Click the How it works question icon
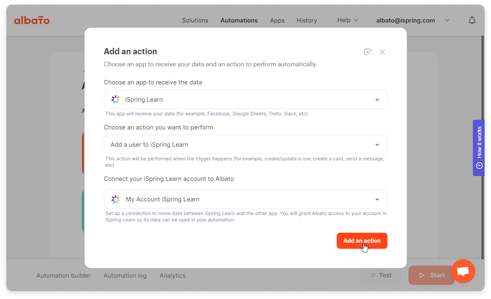The width and height of the screenshot is (491, 299). 479,166
